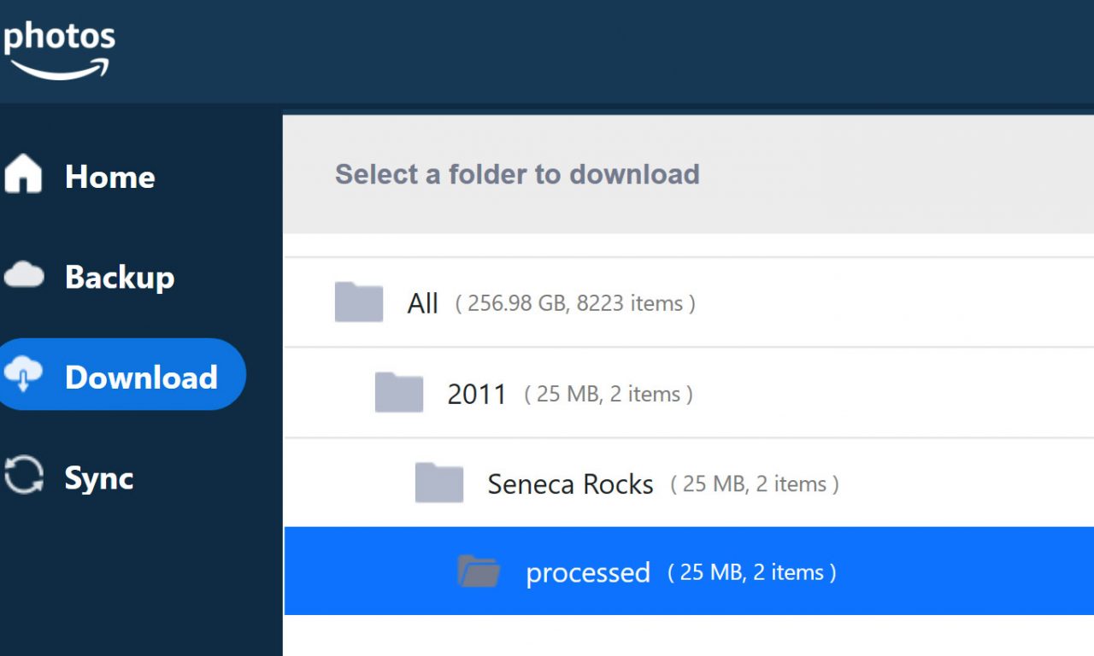Select the All folder name
This screenshot has width=1094, height=656.
423,303
